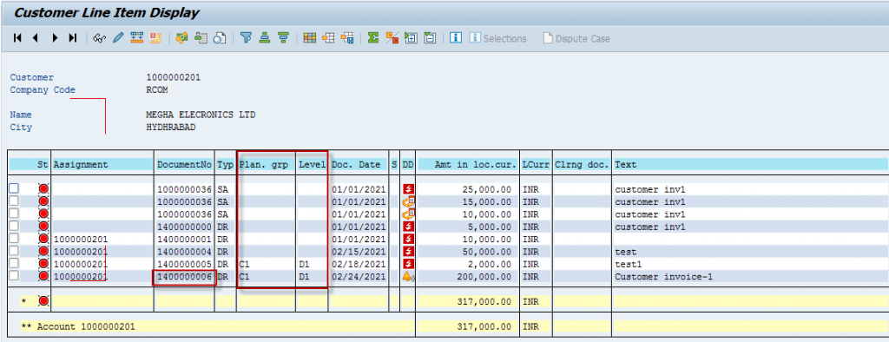
Task: Open mass change icon beside pencil
Action: (x=136, y=38)
